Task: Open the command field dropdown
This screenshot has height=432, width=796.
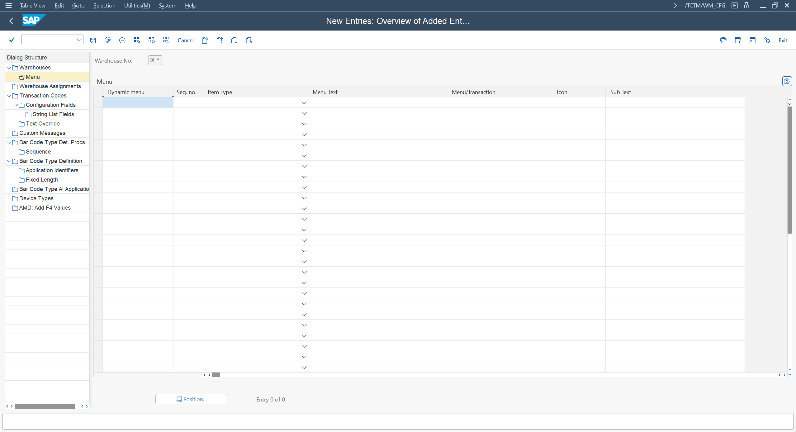Action: [x=79, y=40]
